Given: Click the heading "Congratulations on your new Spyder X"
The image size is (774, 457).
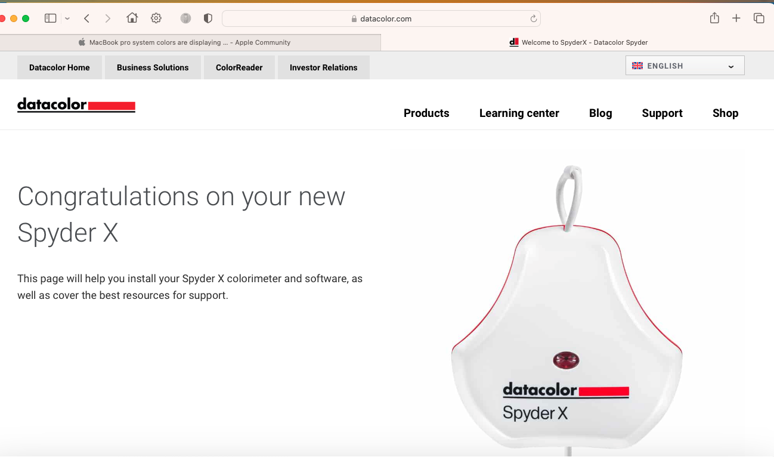Looking at the screenshot, I should coord(181,214).
